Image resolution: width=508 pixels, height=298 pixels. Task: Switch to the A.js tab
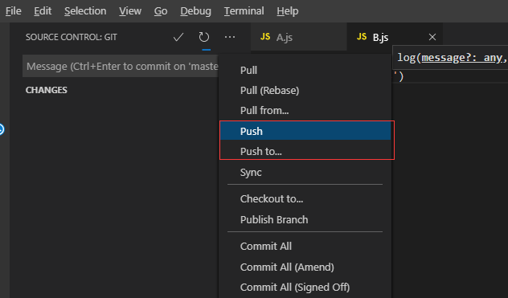299,37
